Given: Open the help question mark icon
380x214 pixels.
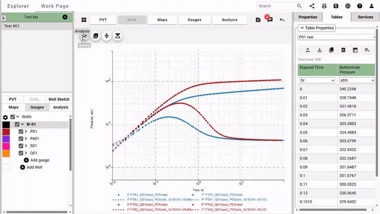Looking at the screenshot, I should pyautogui.click(x=360, y=6).
